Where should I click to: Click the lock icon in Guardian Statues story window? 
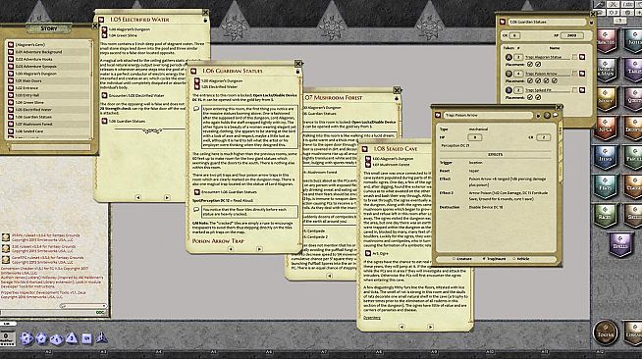(298, 72)
